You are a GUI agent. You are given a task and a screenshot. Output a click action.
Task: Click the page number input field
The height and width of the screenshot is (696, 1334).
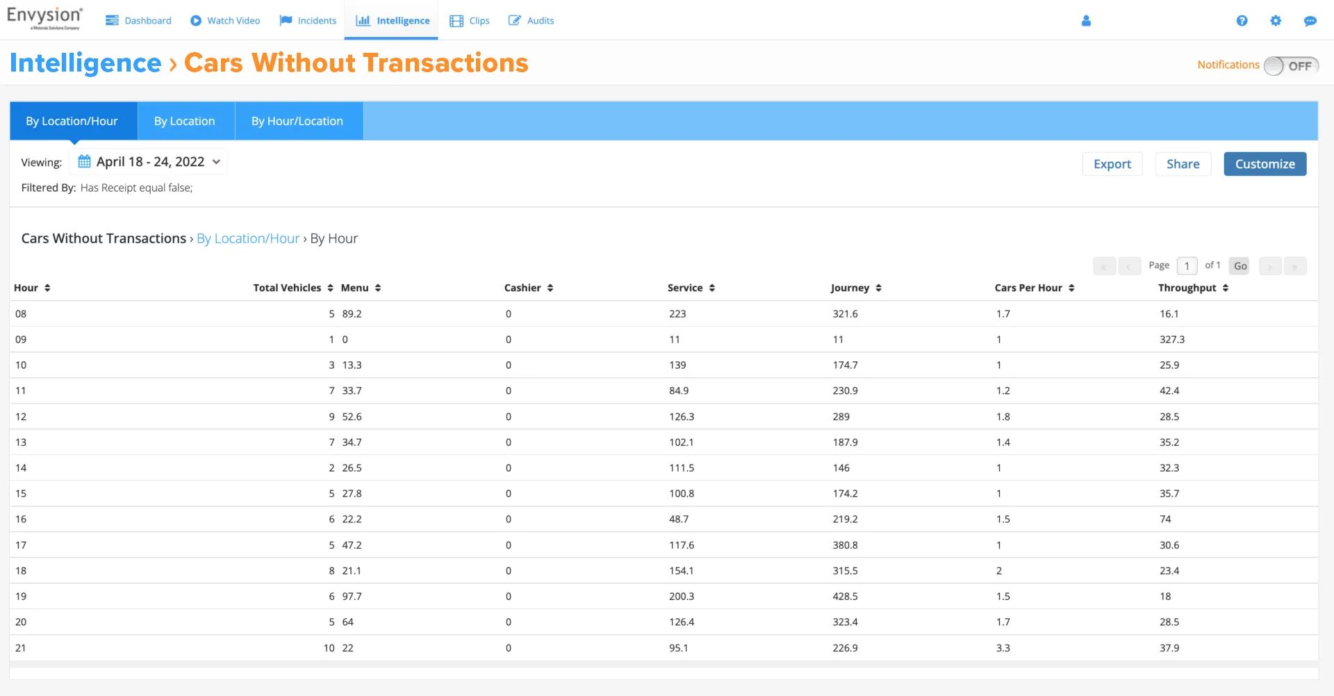coord(1187,266)
